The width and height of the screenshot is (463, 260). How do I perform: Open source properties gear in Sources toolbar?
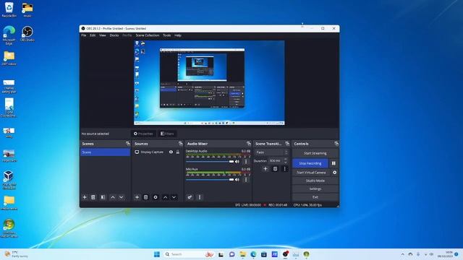tap(156, 197)
